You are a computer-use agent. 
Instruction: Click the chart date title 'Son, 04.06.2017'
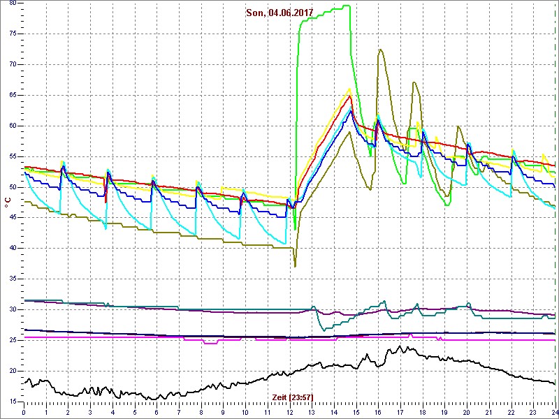tap(279, 13)
